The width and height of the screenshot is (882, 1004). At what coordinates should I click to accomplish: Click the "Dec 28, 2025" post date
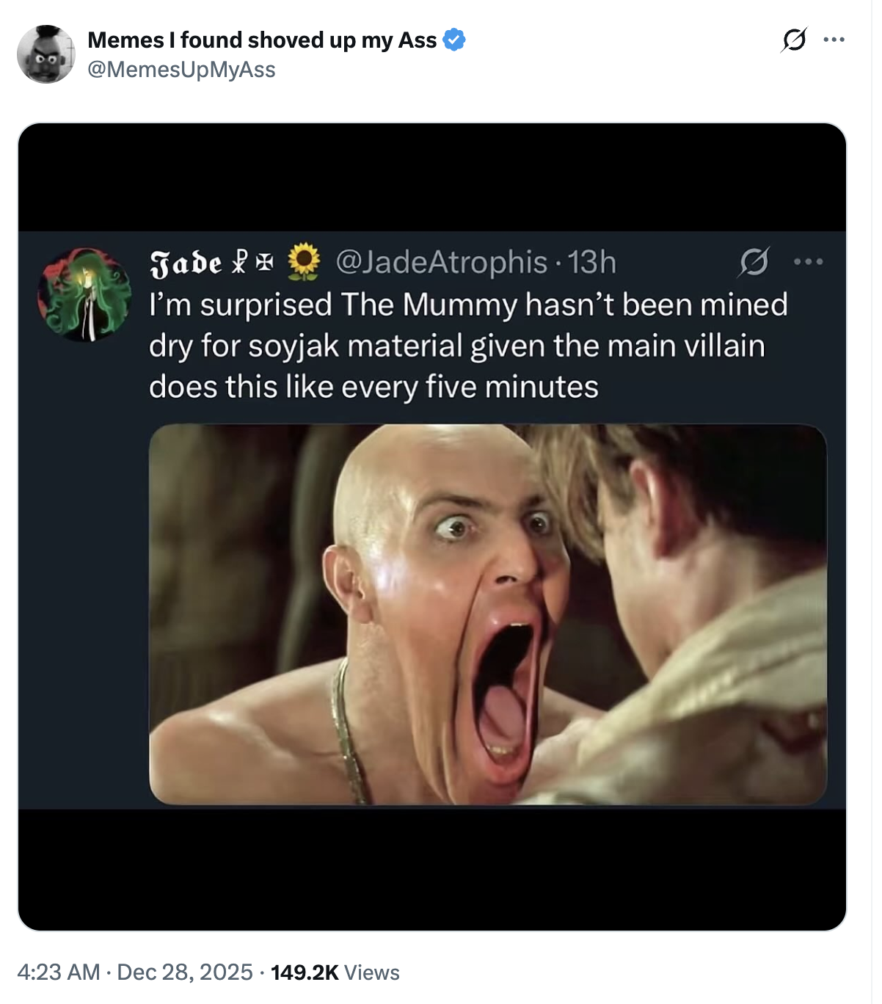185,972
